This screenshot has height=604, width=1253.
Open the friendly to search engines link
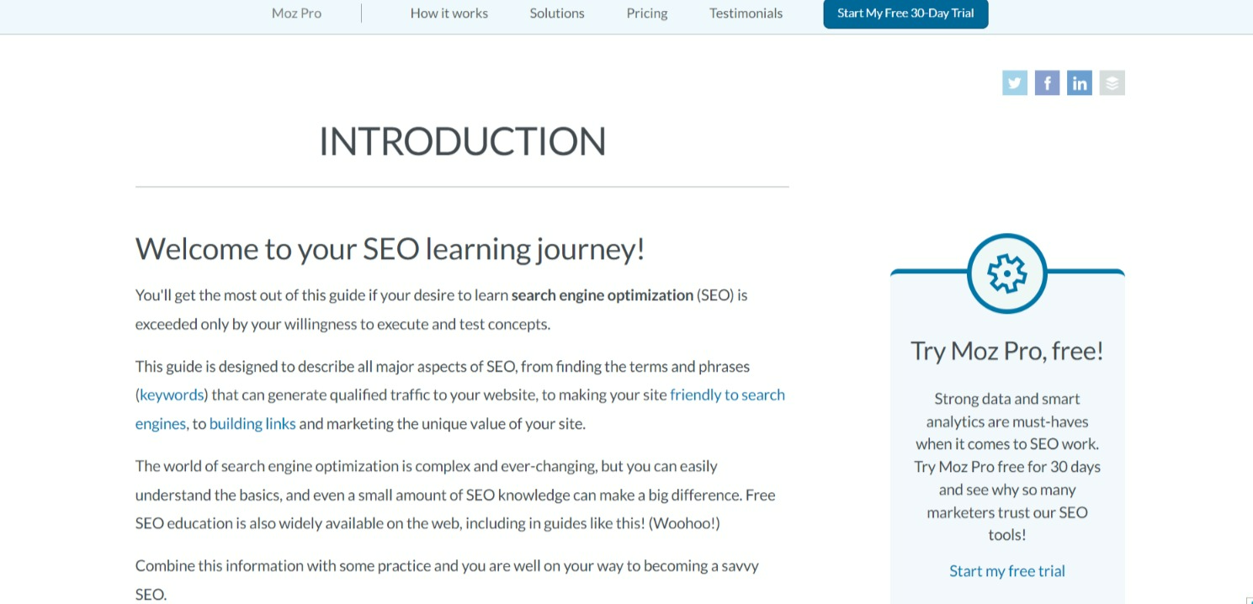pos(727,395)
